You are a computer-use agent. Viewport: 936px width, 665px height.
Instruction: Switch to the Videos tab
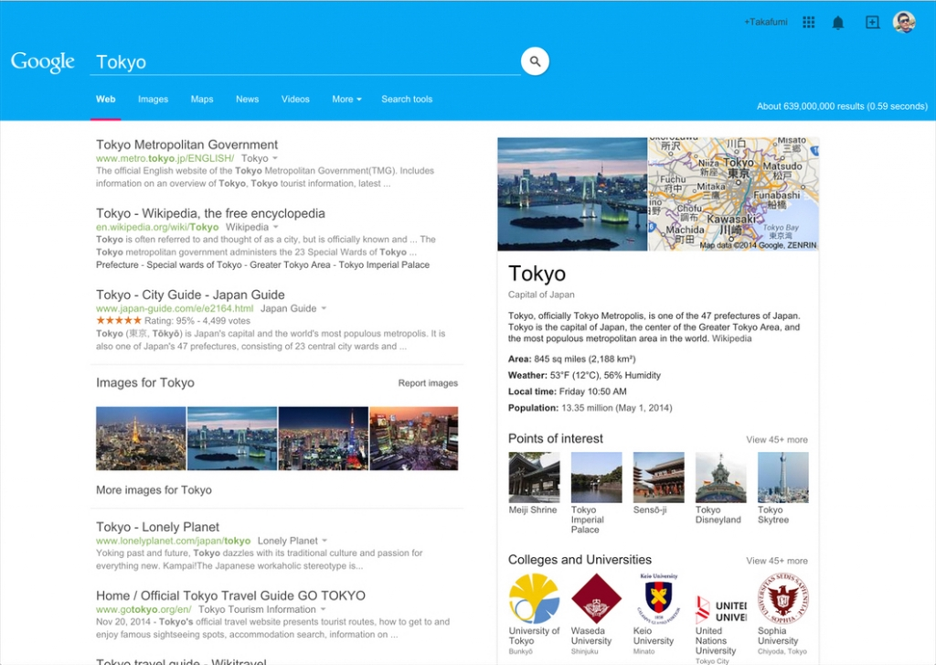(295, 99)
